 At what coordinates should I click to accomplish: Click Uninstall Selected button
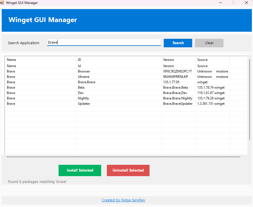tap(128, 170)
